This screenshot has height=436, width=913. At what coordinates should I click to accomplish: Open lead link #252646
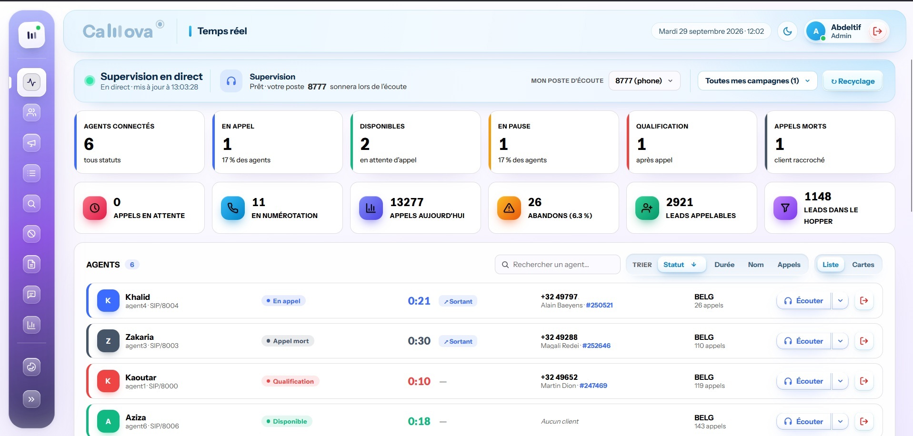click(x=596, y=346)
